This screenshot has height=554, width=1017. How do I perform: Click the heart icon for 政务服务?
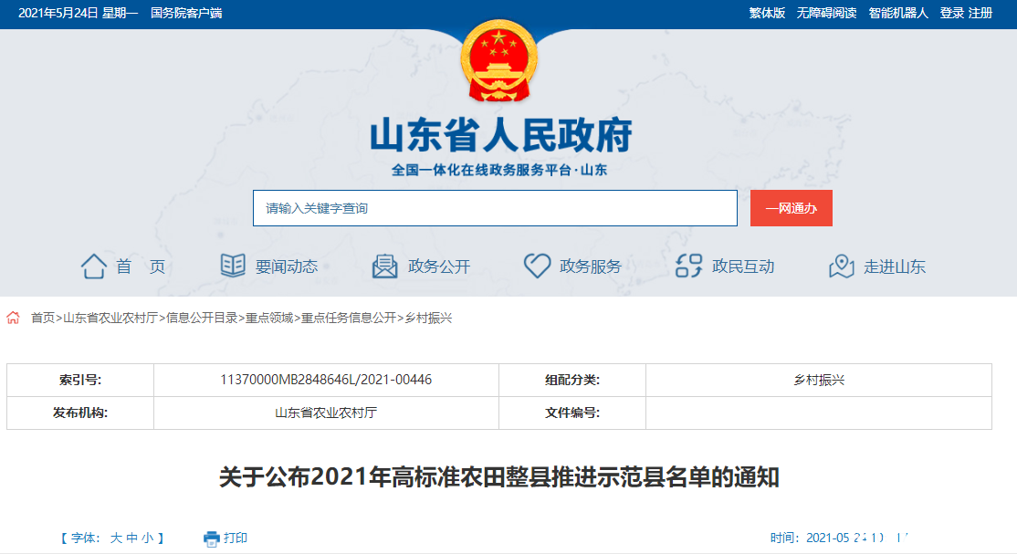[x=537, y=266]
